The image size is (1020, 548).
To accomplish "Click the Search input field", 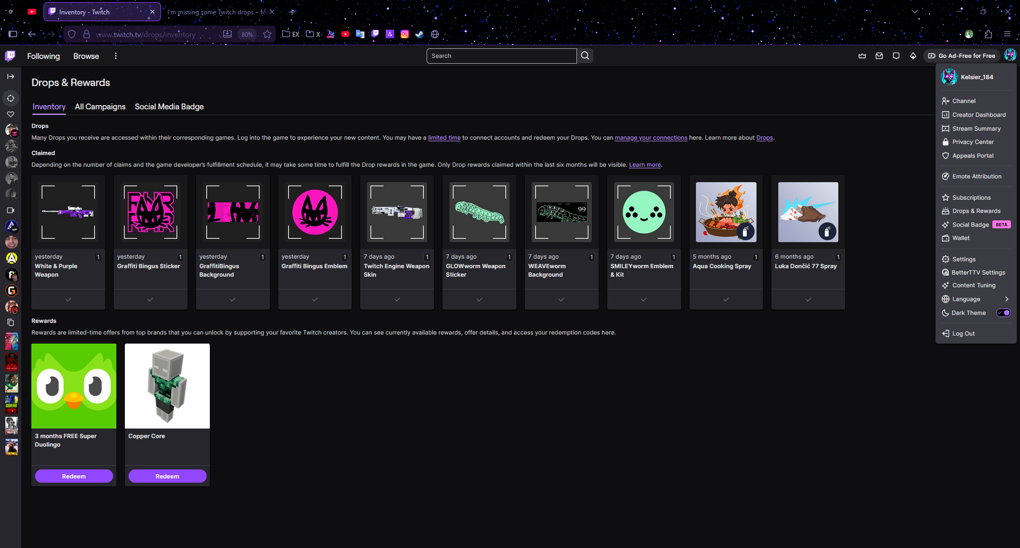I will click(x=501, y=56).
